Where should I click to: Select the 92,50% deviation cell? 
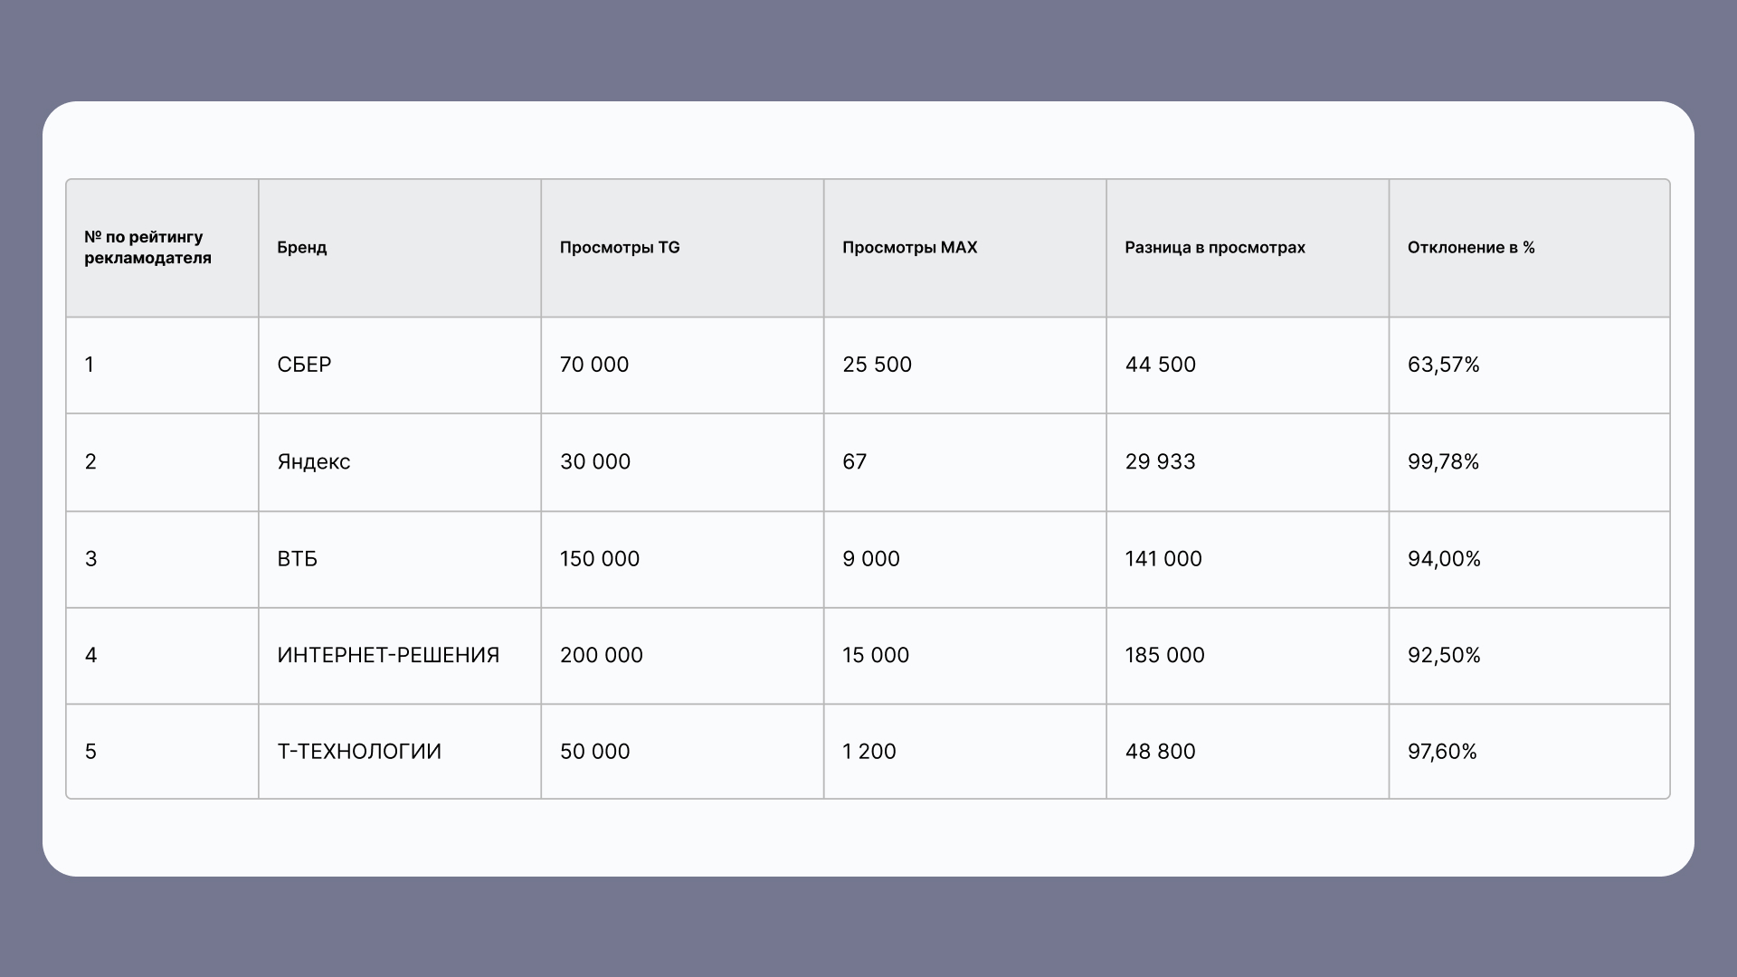click(1444, 655)
